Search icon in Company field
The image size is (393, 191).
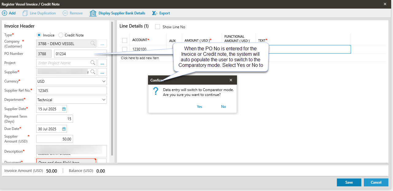[93, 44]
